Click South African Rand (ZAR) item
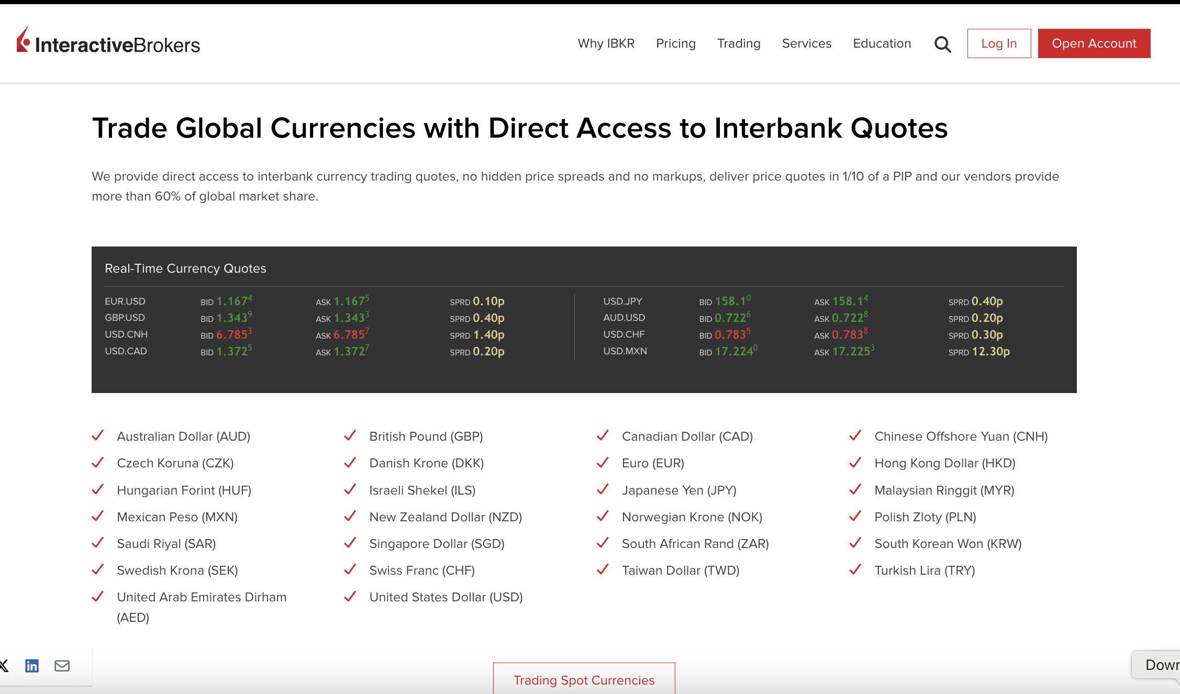The width and height of the screenshot is (1180, 694). point(695,544)
